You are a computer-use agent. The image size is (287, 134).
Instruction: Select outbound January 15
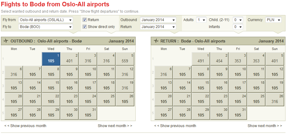51,86
